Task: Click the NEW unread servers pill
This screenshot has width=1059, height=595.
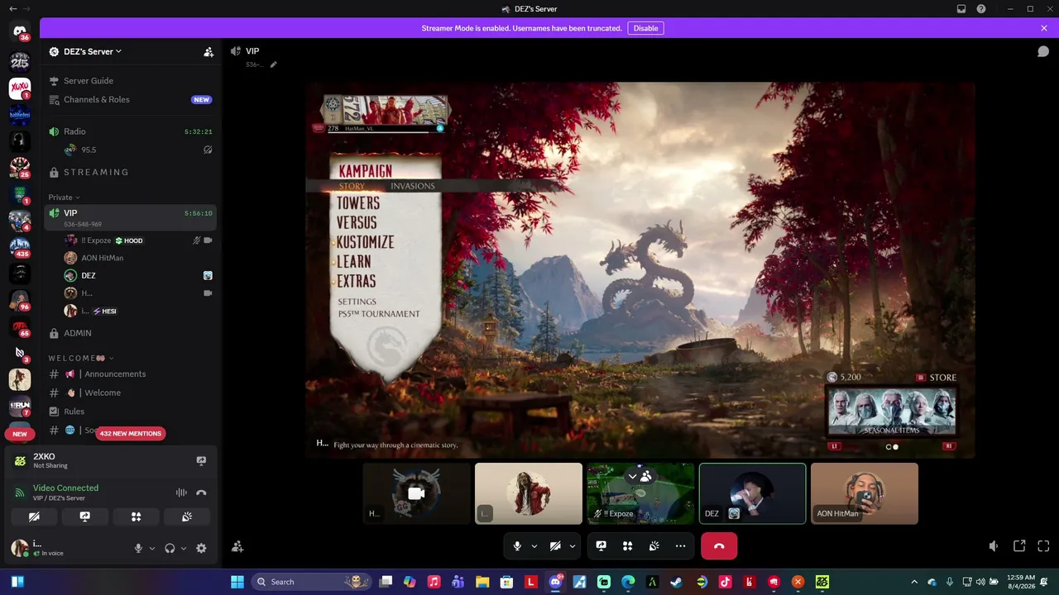Action: pyautogui.click(x=20, y=434)
